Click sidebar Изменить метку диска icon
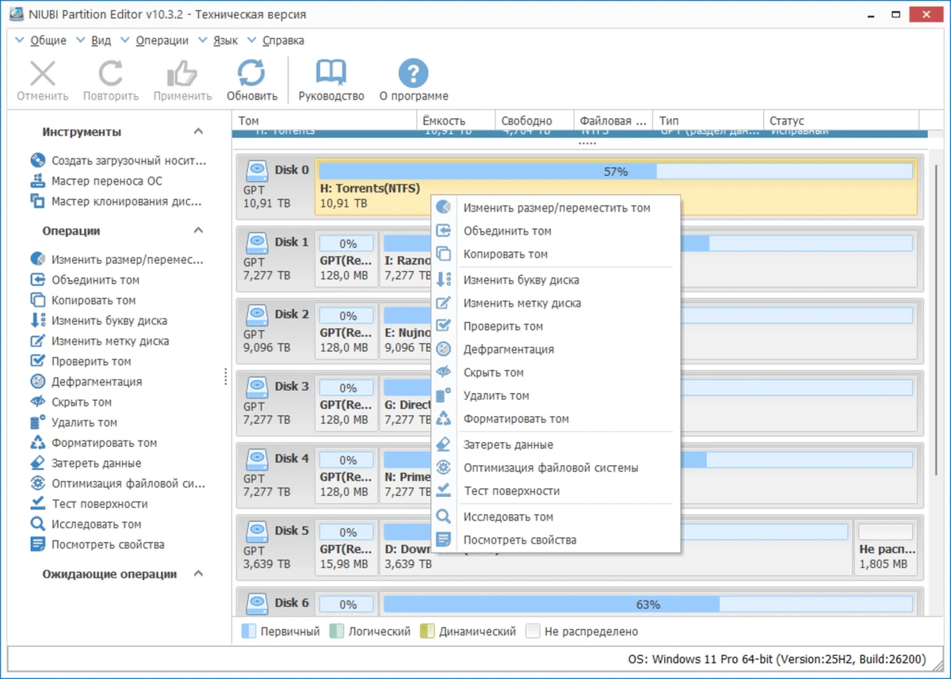 37,341
